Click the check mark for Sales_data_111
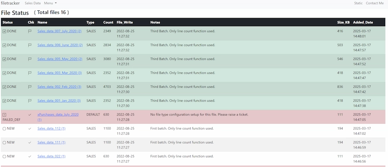The height and width of the screenshot is (167, 388). coord(30,142)
